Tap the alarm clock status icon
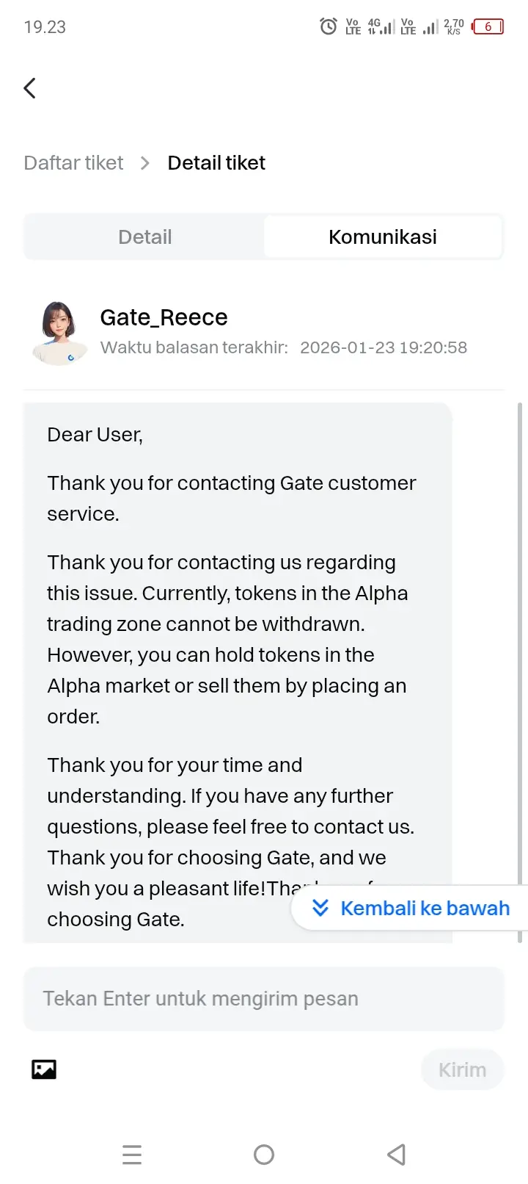528x1184 pixels. coord(328,27)
